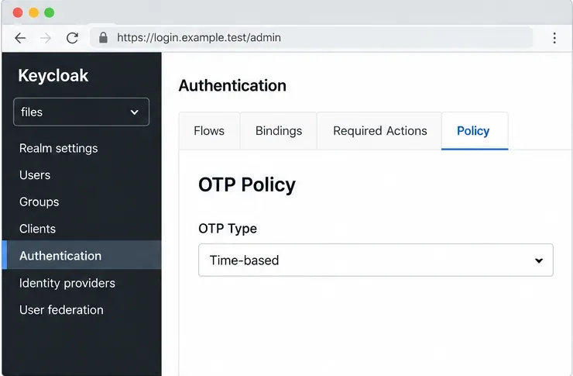Select Authentication in the sidebar
This screenshot has width=573, height=376.
(81, 255)
